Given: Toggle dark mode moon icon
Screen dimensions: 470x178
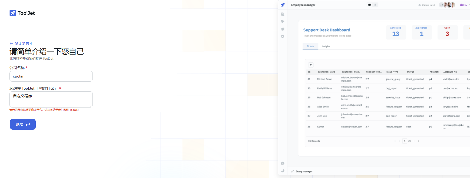Looking at the screenshot, I should pos(283,171).
